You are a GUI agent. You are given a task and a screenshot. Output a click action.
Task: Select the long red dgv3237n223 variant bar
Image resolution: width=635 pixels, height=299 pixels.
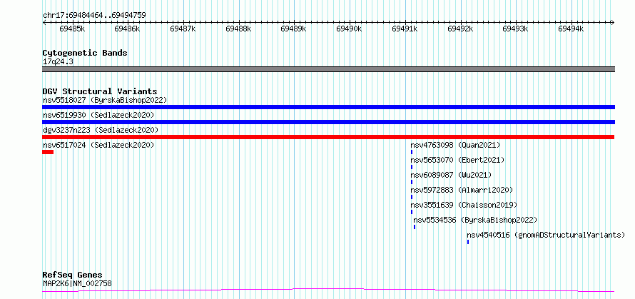(x=328, y=137)
